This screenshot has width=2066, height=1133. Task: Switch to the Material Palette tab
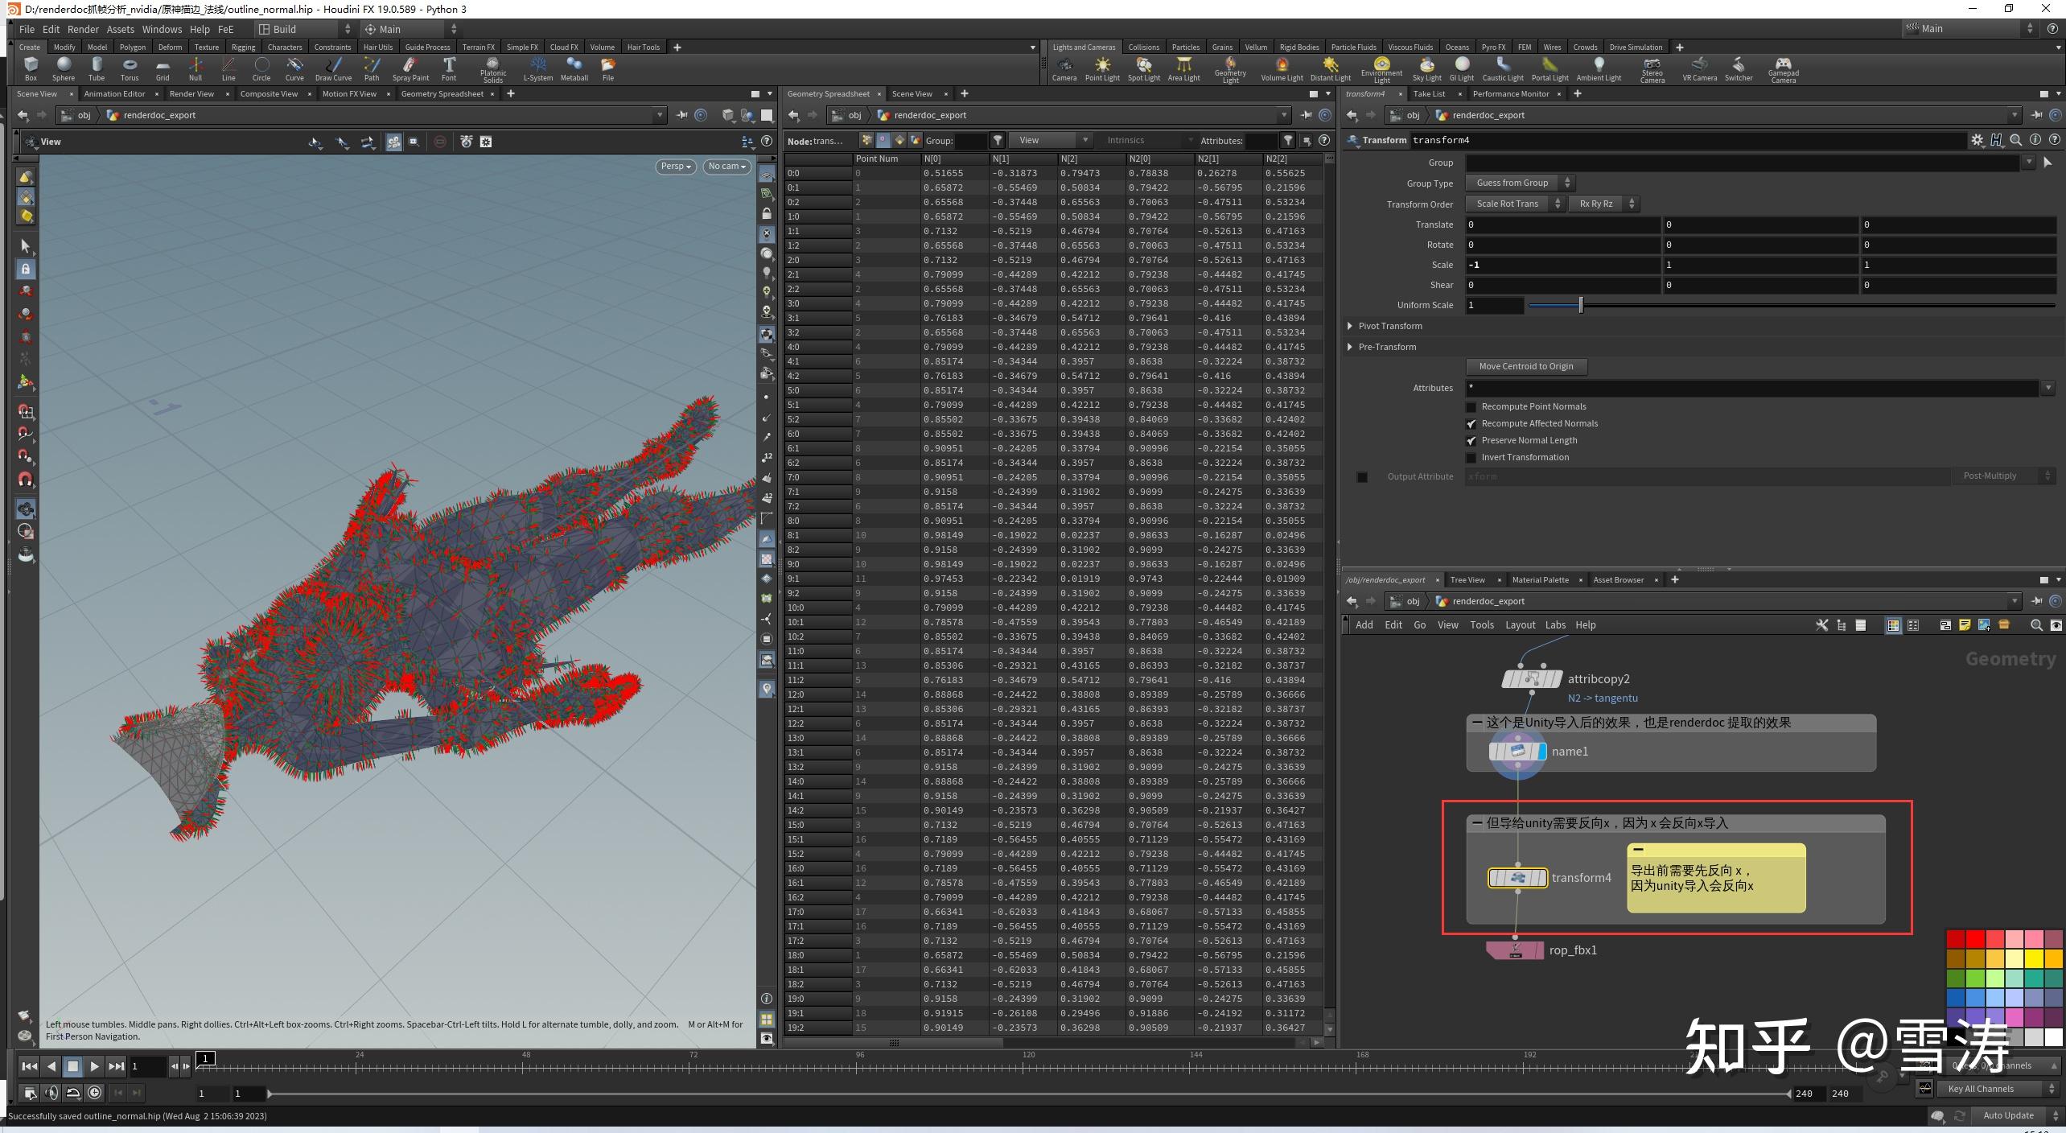(x=1540, y=579)
